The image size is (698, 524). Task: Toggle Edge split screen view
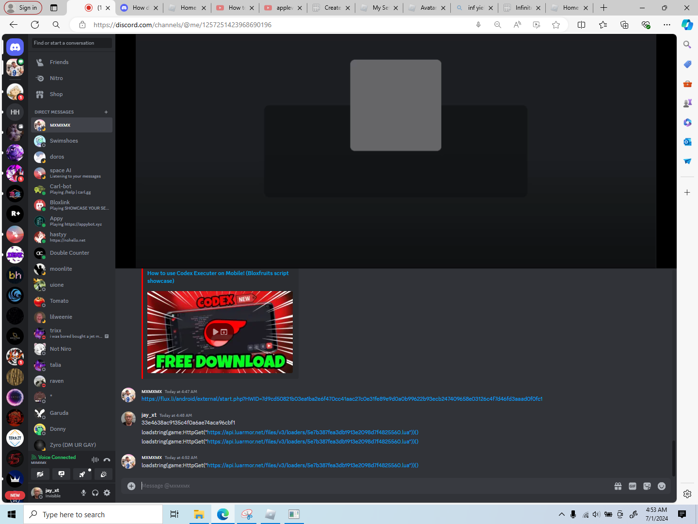point(582,25)
